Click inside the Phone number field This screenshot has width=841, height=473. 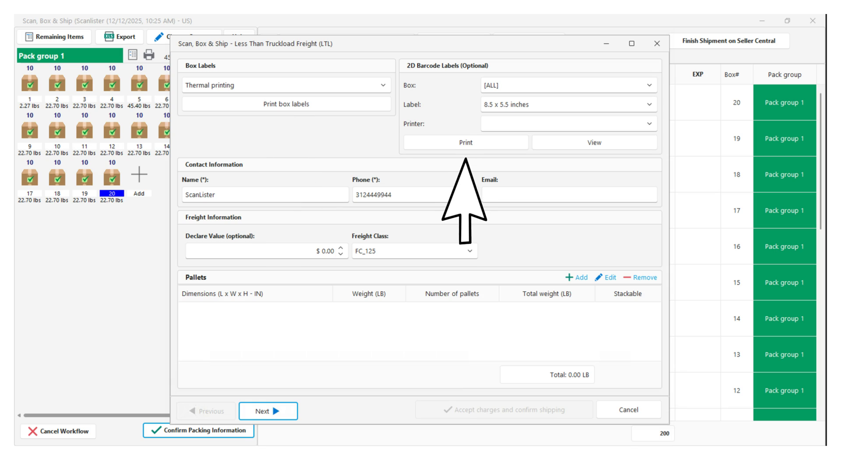tap(394, 194)
